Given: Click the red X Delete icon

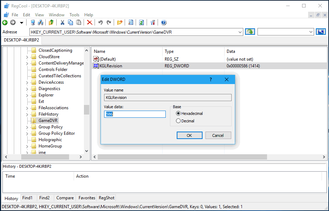Looking at the screenshot, I should (x=90, y=22).
